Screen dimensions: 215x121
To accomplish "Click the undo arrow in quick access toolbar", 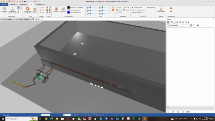I will coord(30,1).
